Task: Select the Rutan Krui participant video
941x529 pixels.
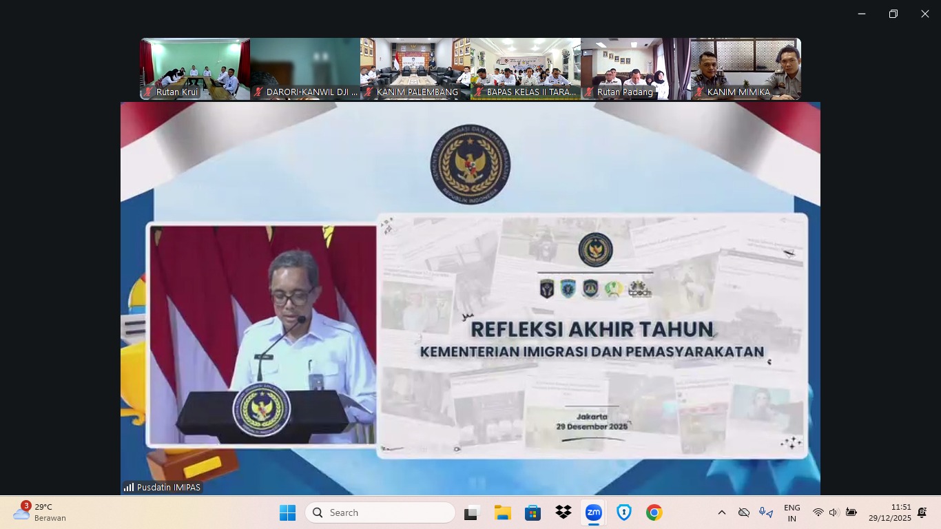Action: 195,69
